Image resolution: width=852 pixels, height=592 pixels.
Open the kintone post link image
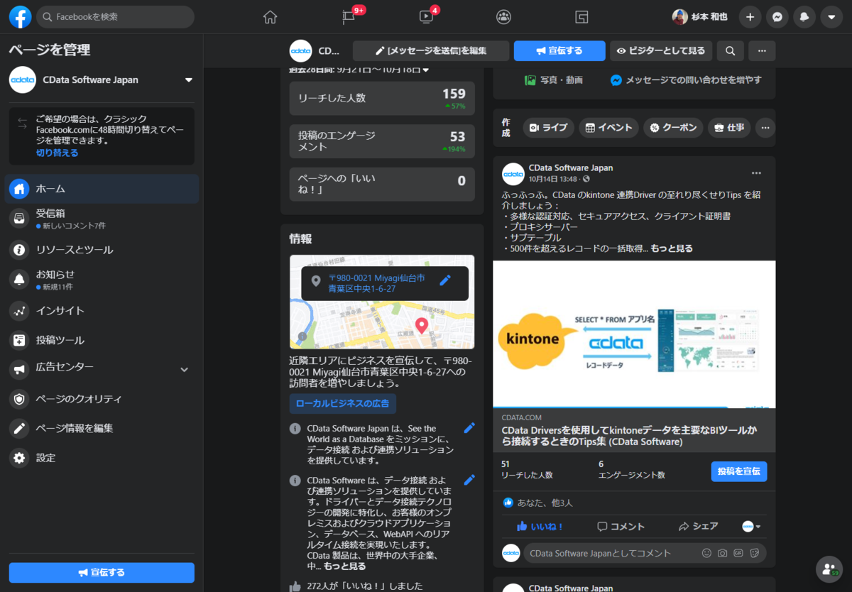[x=634, y=334]
